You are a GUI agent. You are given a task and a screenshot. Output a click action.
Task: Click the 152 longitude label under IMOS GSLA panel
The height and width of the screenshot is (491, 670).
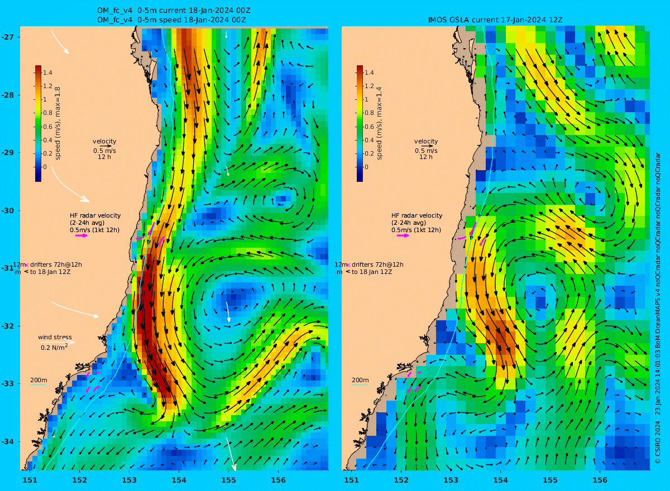tap(401, 480)
